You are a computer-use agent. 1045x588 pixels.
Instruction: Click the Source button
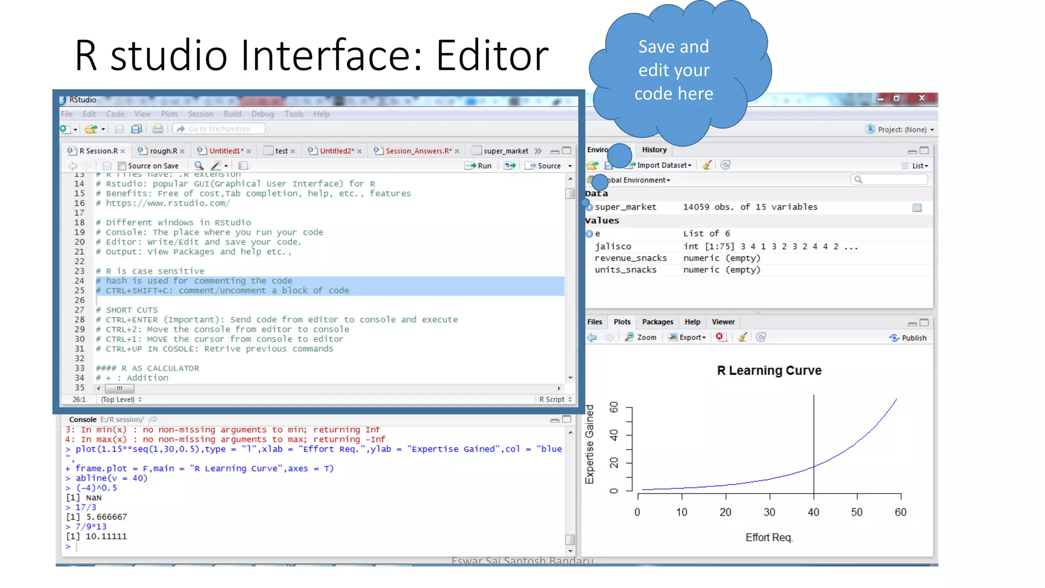(543, 166)
